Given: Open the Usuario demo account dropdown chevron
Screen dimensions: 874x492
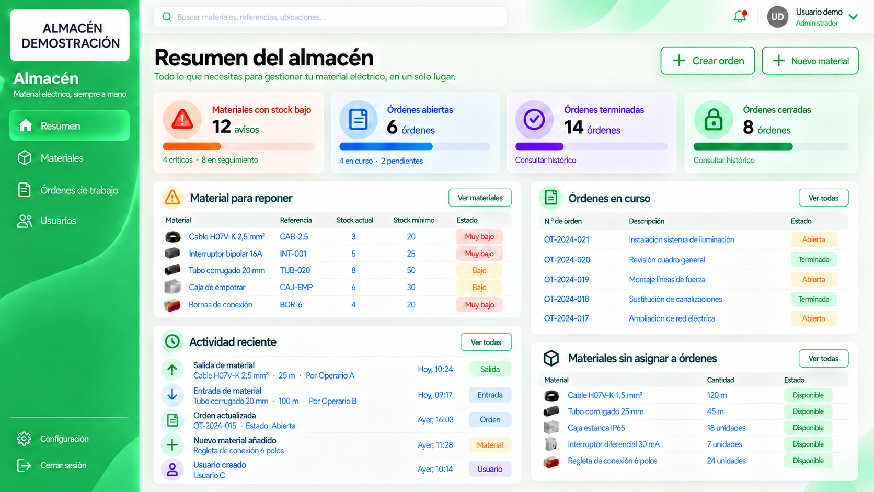Looking at the screenshot, I should tap(853, 17).
